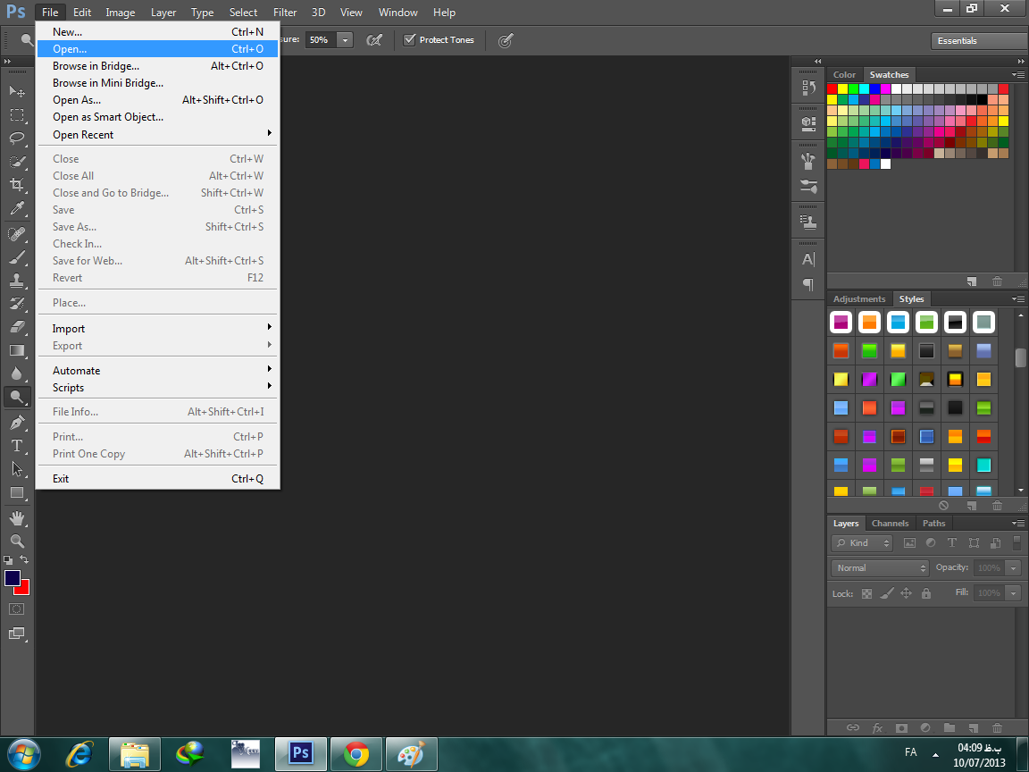Open the Exposure value dropdown arrow
1029x772 pixels.
[x=345, y=40]
